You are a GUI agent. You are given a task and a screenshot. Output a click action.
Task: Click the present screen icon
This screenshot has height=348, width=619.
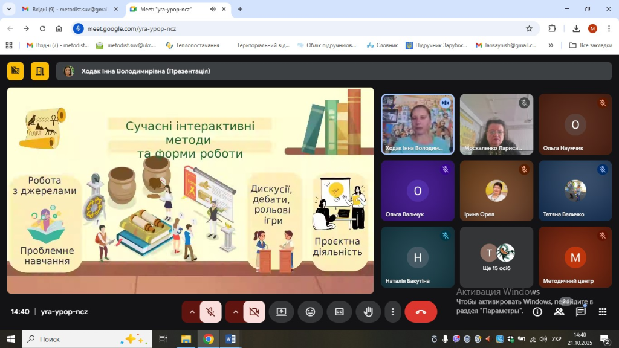click(x=281, y=312)
